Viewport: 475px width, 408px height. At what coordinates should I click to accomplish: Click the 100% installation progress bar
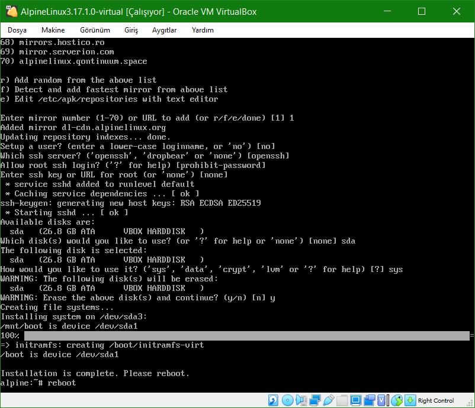246,335
